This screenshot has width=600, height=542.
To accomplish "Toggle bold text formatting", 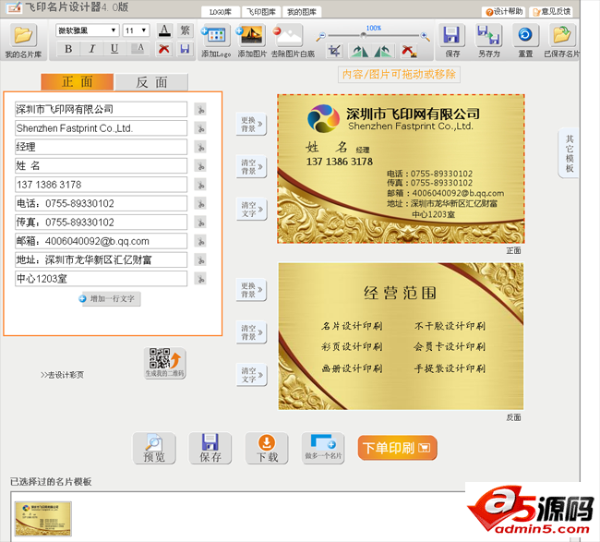I will [x=68, y=49].
